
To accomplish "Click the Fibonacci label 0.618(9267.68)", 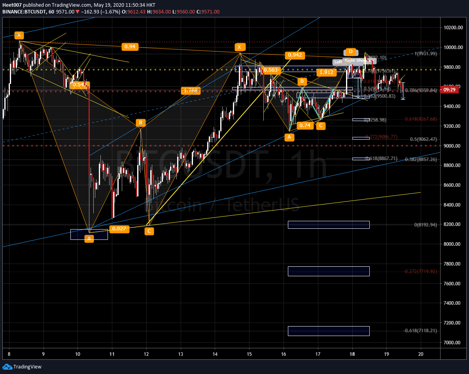I will coord(421,119).
